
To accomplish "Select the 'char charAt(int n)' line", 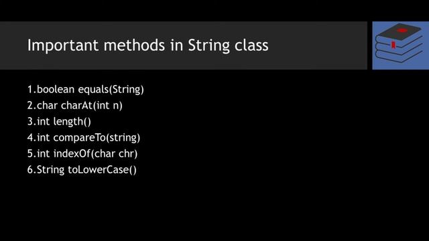I will pyautogui.click(x=74, y=106).
